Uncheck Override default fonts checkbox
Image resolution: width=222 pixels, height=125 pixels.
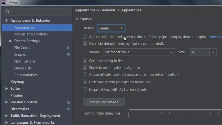[x=85, y=44]
